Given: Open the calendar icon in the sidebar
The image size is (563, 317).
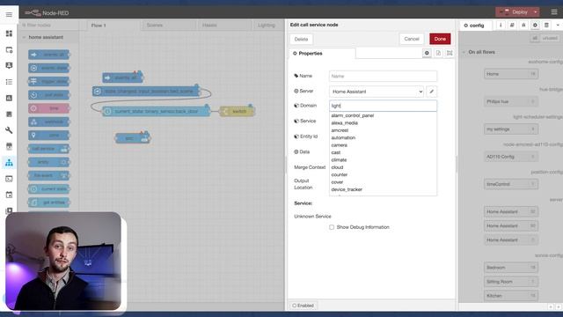Looking at the screenshot, I should tap(9, 195).
